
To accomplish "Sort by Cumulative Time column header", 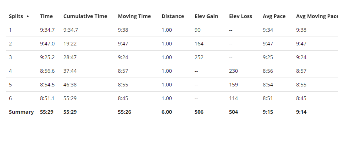I will pos(85,16).
